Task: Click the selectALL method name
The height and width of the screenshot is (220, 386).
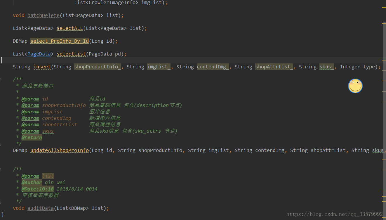Action: pos(70,28)
